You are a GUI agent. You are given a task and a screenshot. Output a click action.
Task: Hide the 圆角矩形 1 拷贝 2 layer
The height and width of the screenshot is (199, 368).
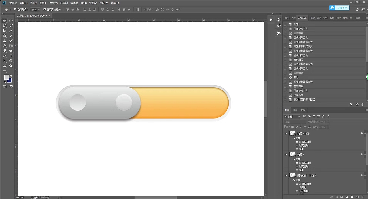[286, 175]
